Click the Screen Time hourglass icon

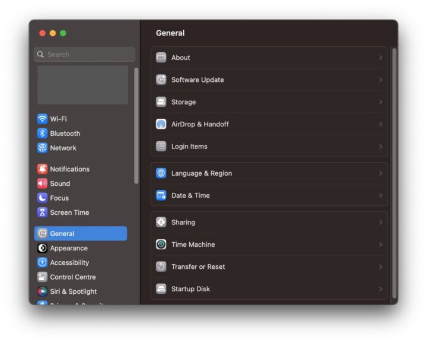42,212
